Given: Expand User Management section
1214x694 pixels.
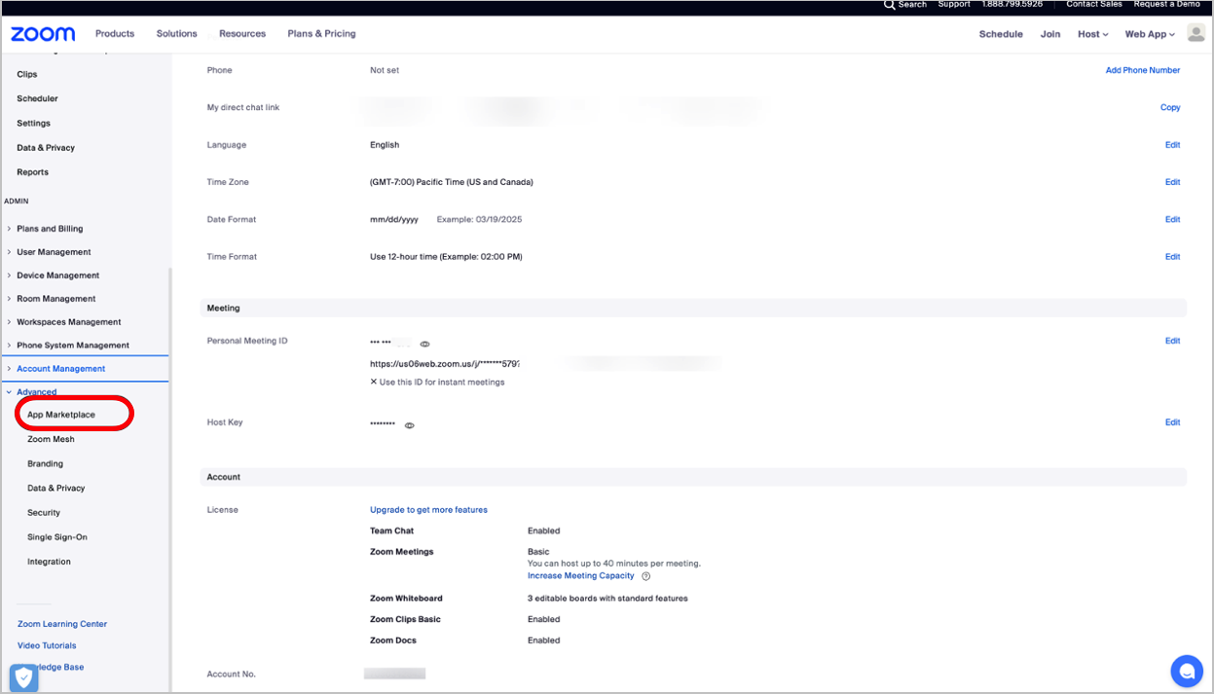Looking at the screenshot, I should coord(54,252).
